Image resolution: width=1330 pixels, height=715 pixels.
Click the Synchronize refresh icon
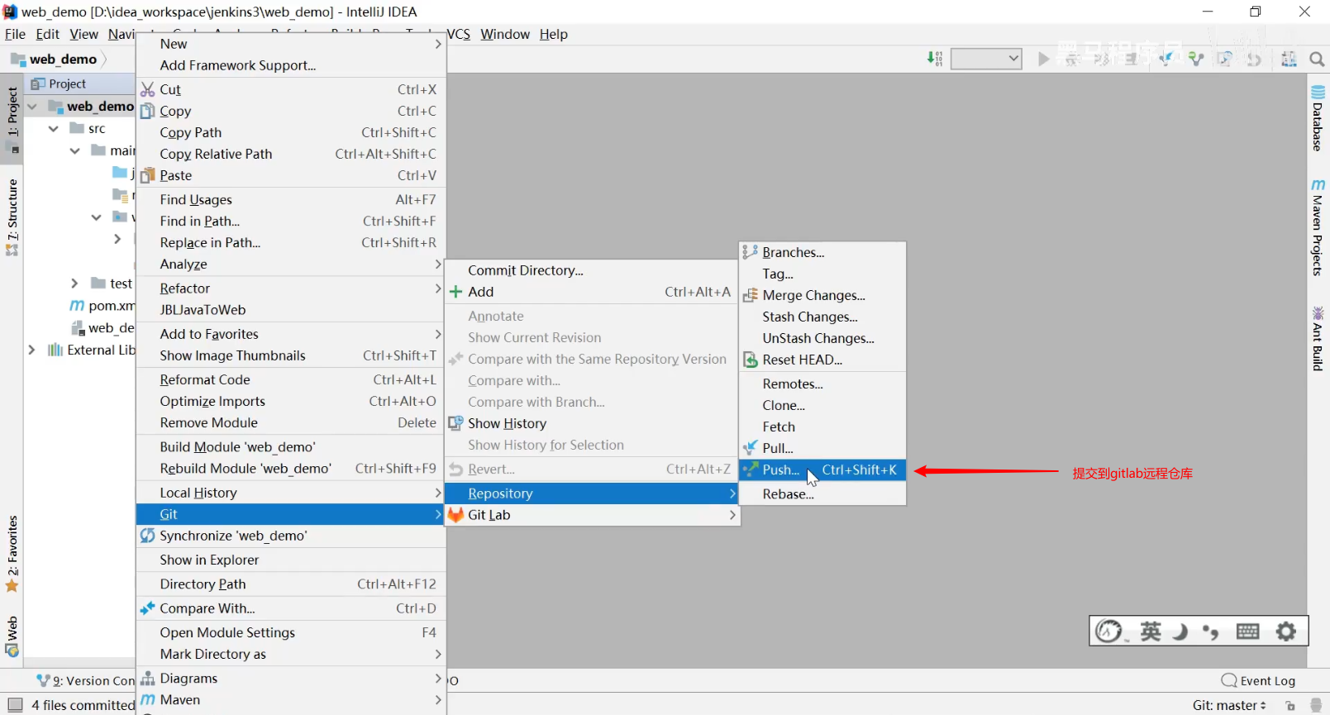click(148, 536)
